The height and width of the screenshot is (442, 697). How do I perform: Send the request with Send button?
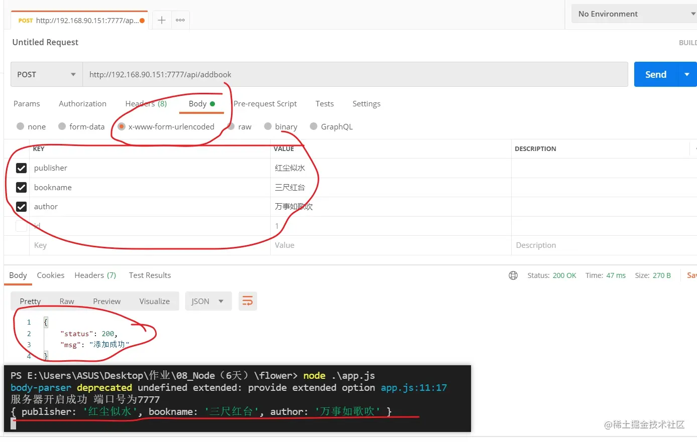pos(656,74)
